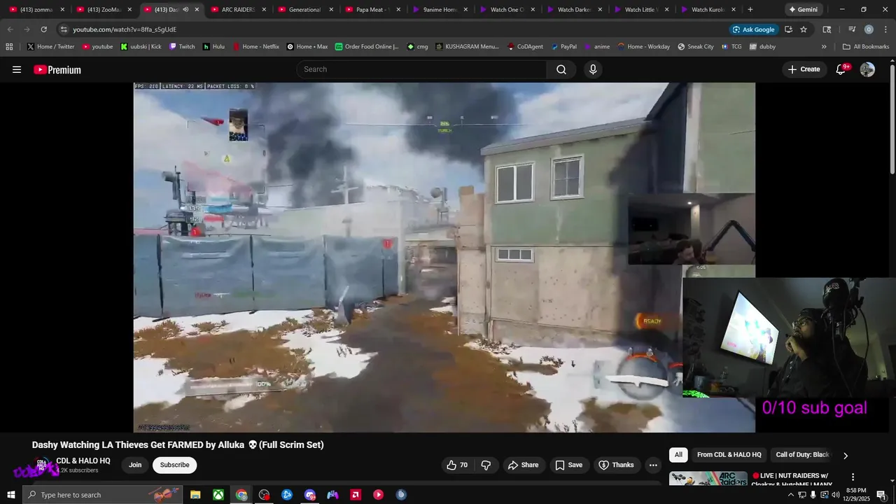Expand the All Bookmarks folder
Viewport: 896px width, 504px height.
coord(866,47)
